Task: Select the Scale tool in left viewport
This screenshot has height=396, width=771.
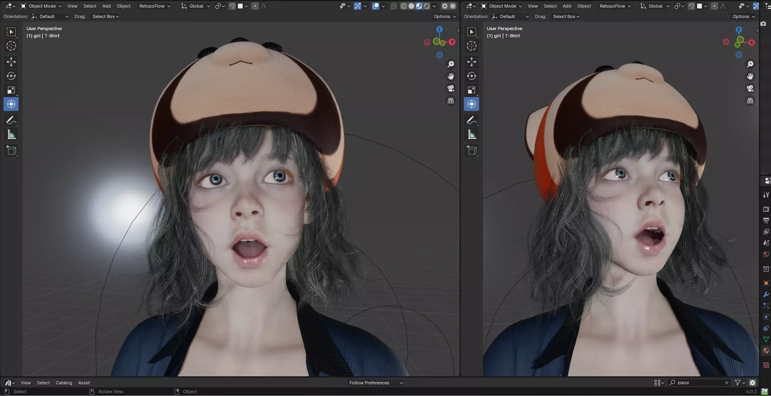Action: point(11,90)
